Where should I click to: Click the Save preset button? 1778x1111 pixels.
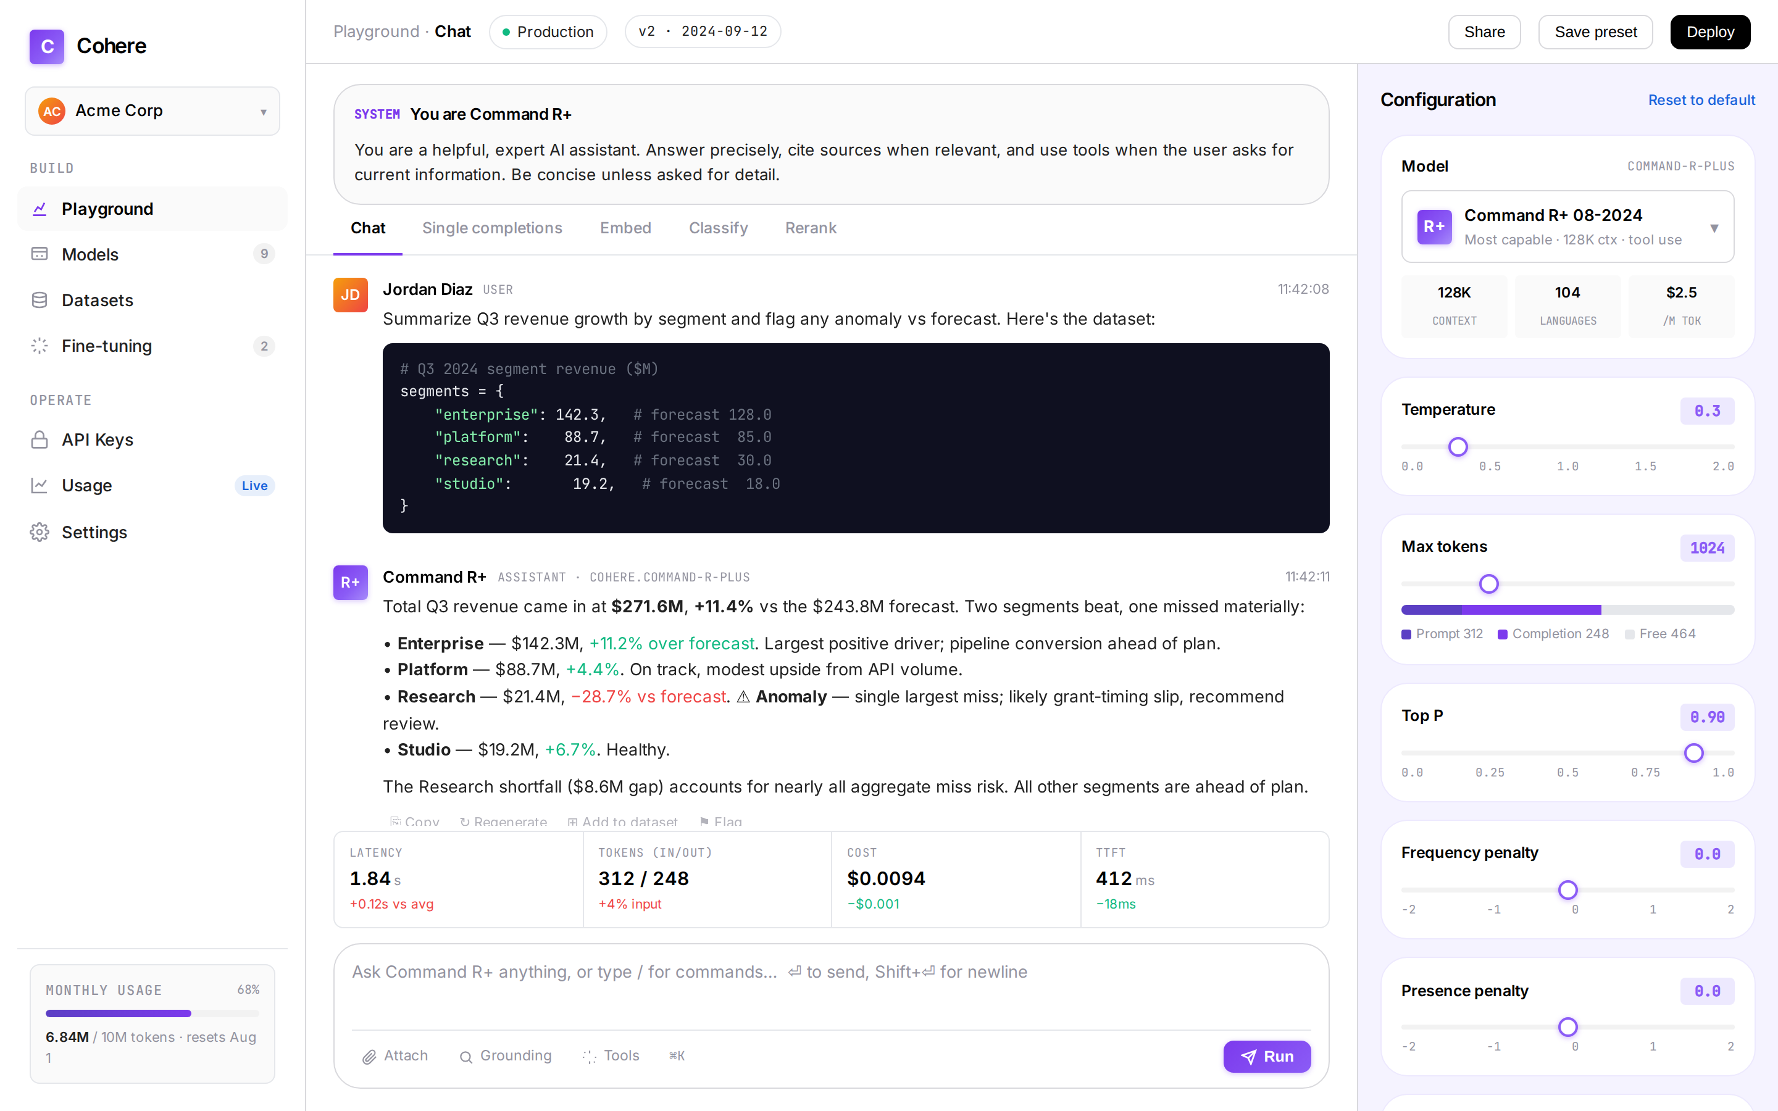tap(1595, 31)
